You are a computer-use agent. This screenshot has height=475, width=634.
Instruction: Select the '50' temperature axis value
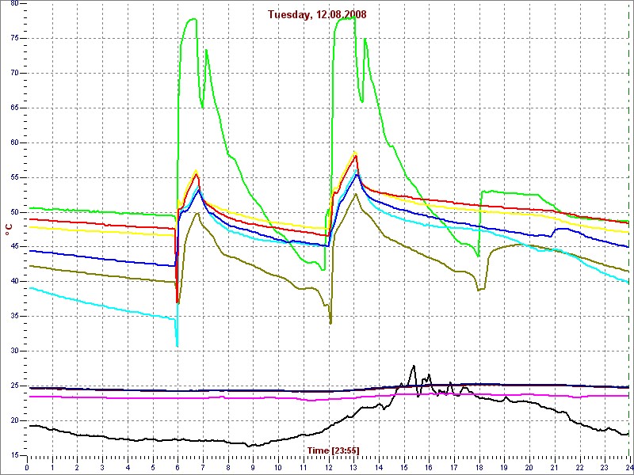[14, 212]
